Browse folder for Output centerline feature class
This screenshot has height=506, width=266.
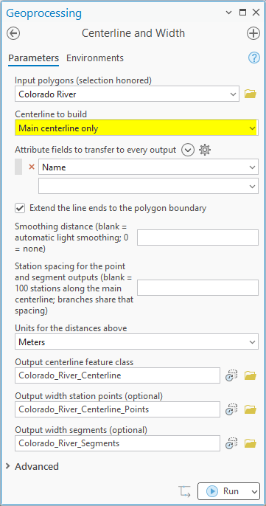coord(251,375)
